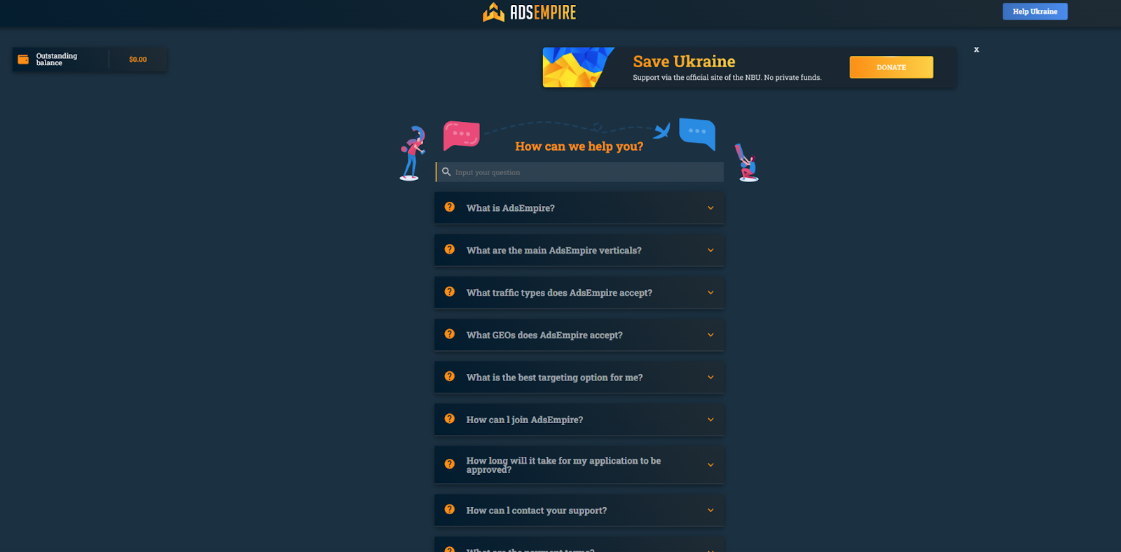1121x552 pixels.
Task: Click question icon beside contact support question
Action: (450, 510)
